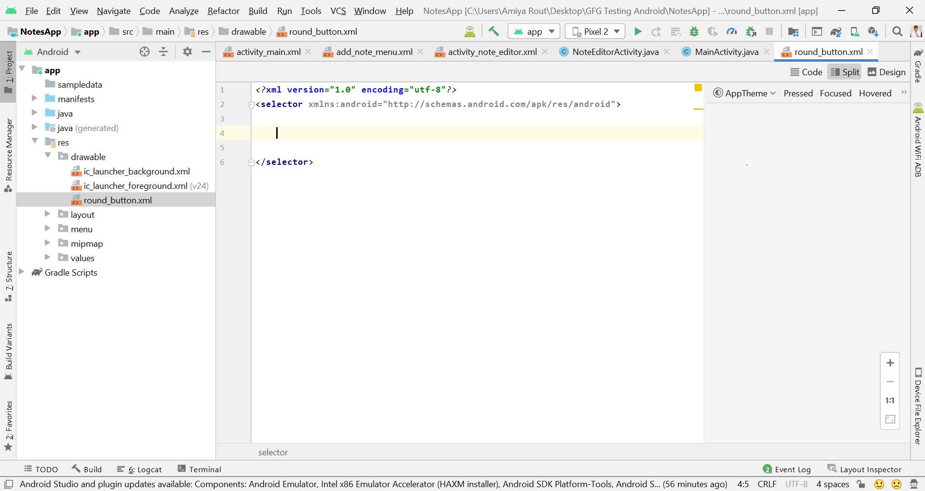Open the Terminal tool window
The image size is (925, 491).
200,469
